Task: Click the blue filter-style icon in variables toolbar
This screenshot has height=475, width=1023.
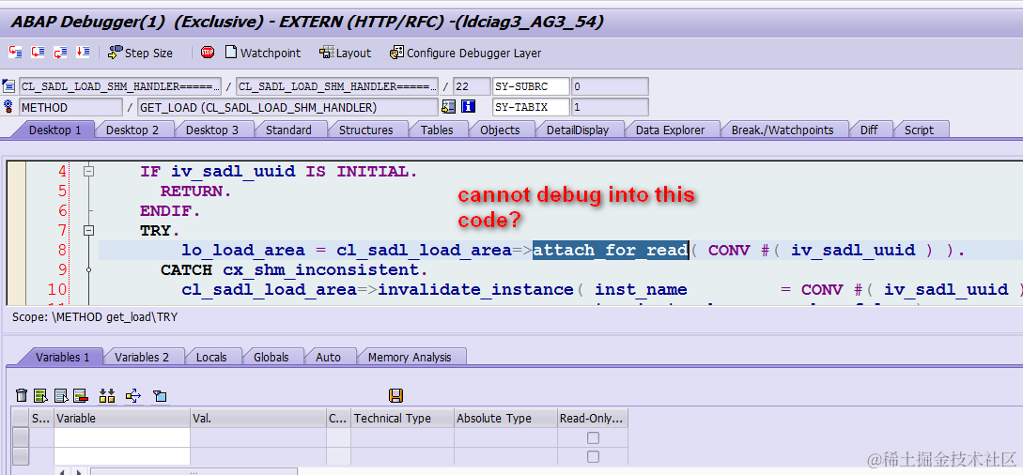Action: 160,395
